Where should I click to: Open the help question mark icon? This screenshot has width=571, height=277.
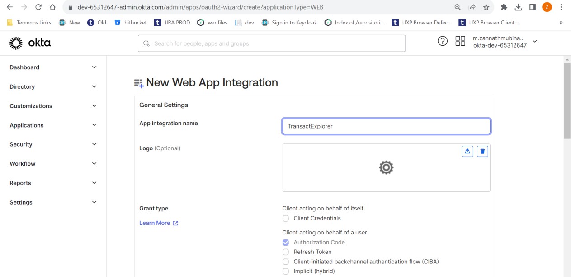click(442, 41)
